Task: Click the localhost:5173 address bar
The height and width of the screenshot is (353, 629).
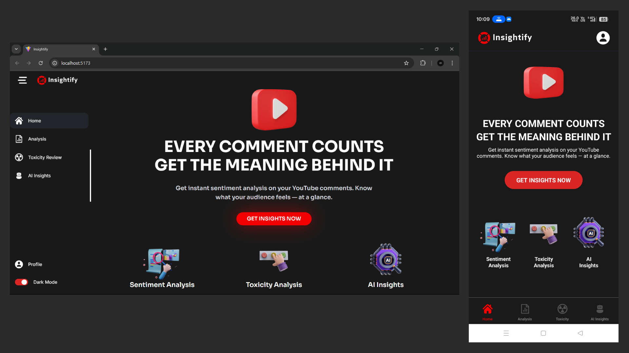Action: (x=229, y=63)
